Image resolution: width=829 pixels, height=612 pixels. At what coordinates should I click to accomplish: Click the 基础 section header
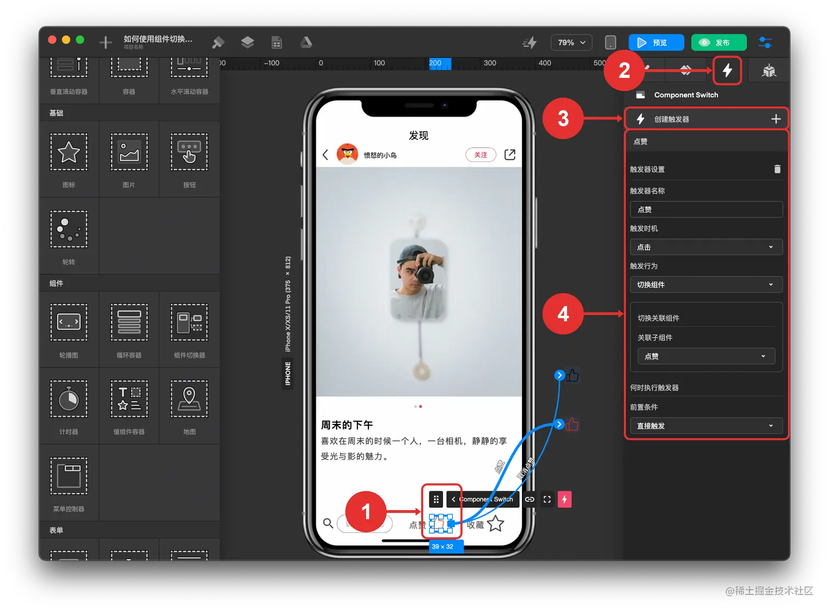130,113
